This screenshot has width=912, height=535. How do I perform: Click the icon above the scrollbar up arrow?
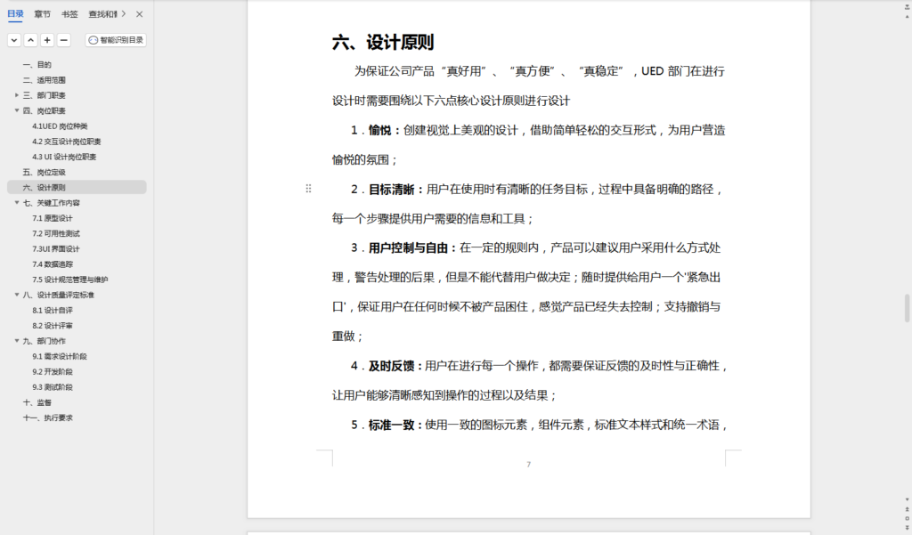pos(907,7)
